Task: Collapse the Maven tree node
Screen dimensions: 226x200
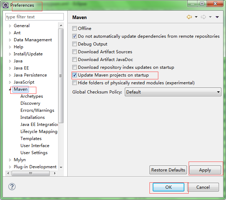Action: coord(10,90)
